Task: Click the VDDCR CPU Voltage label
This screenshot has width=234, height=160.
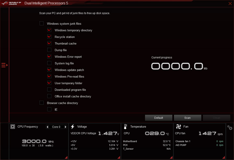Action: point(83,133)
